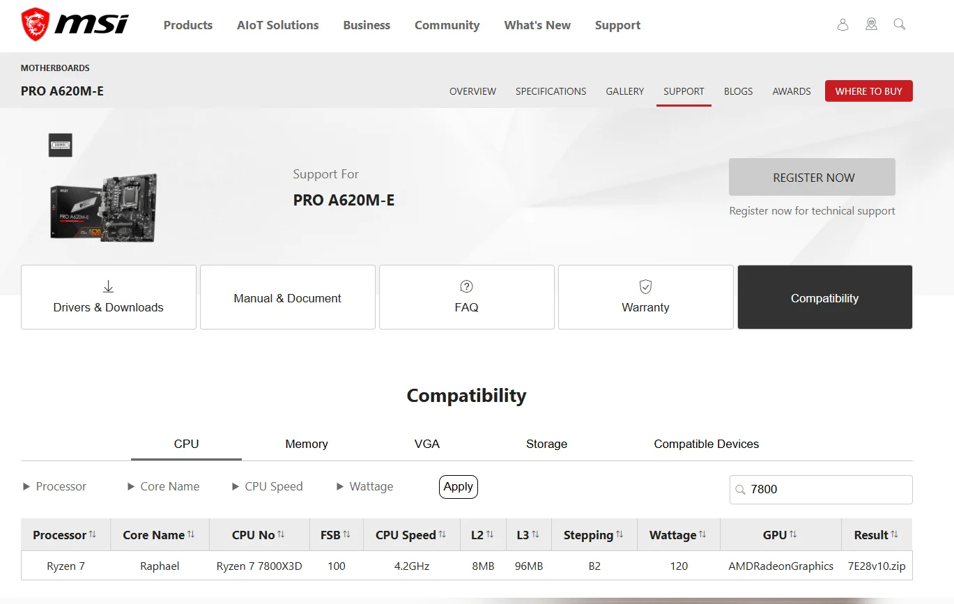Click the Ryzen 7 7800X3D cell

pos(259,566)
